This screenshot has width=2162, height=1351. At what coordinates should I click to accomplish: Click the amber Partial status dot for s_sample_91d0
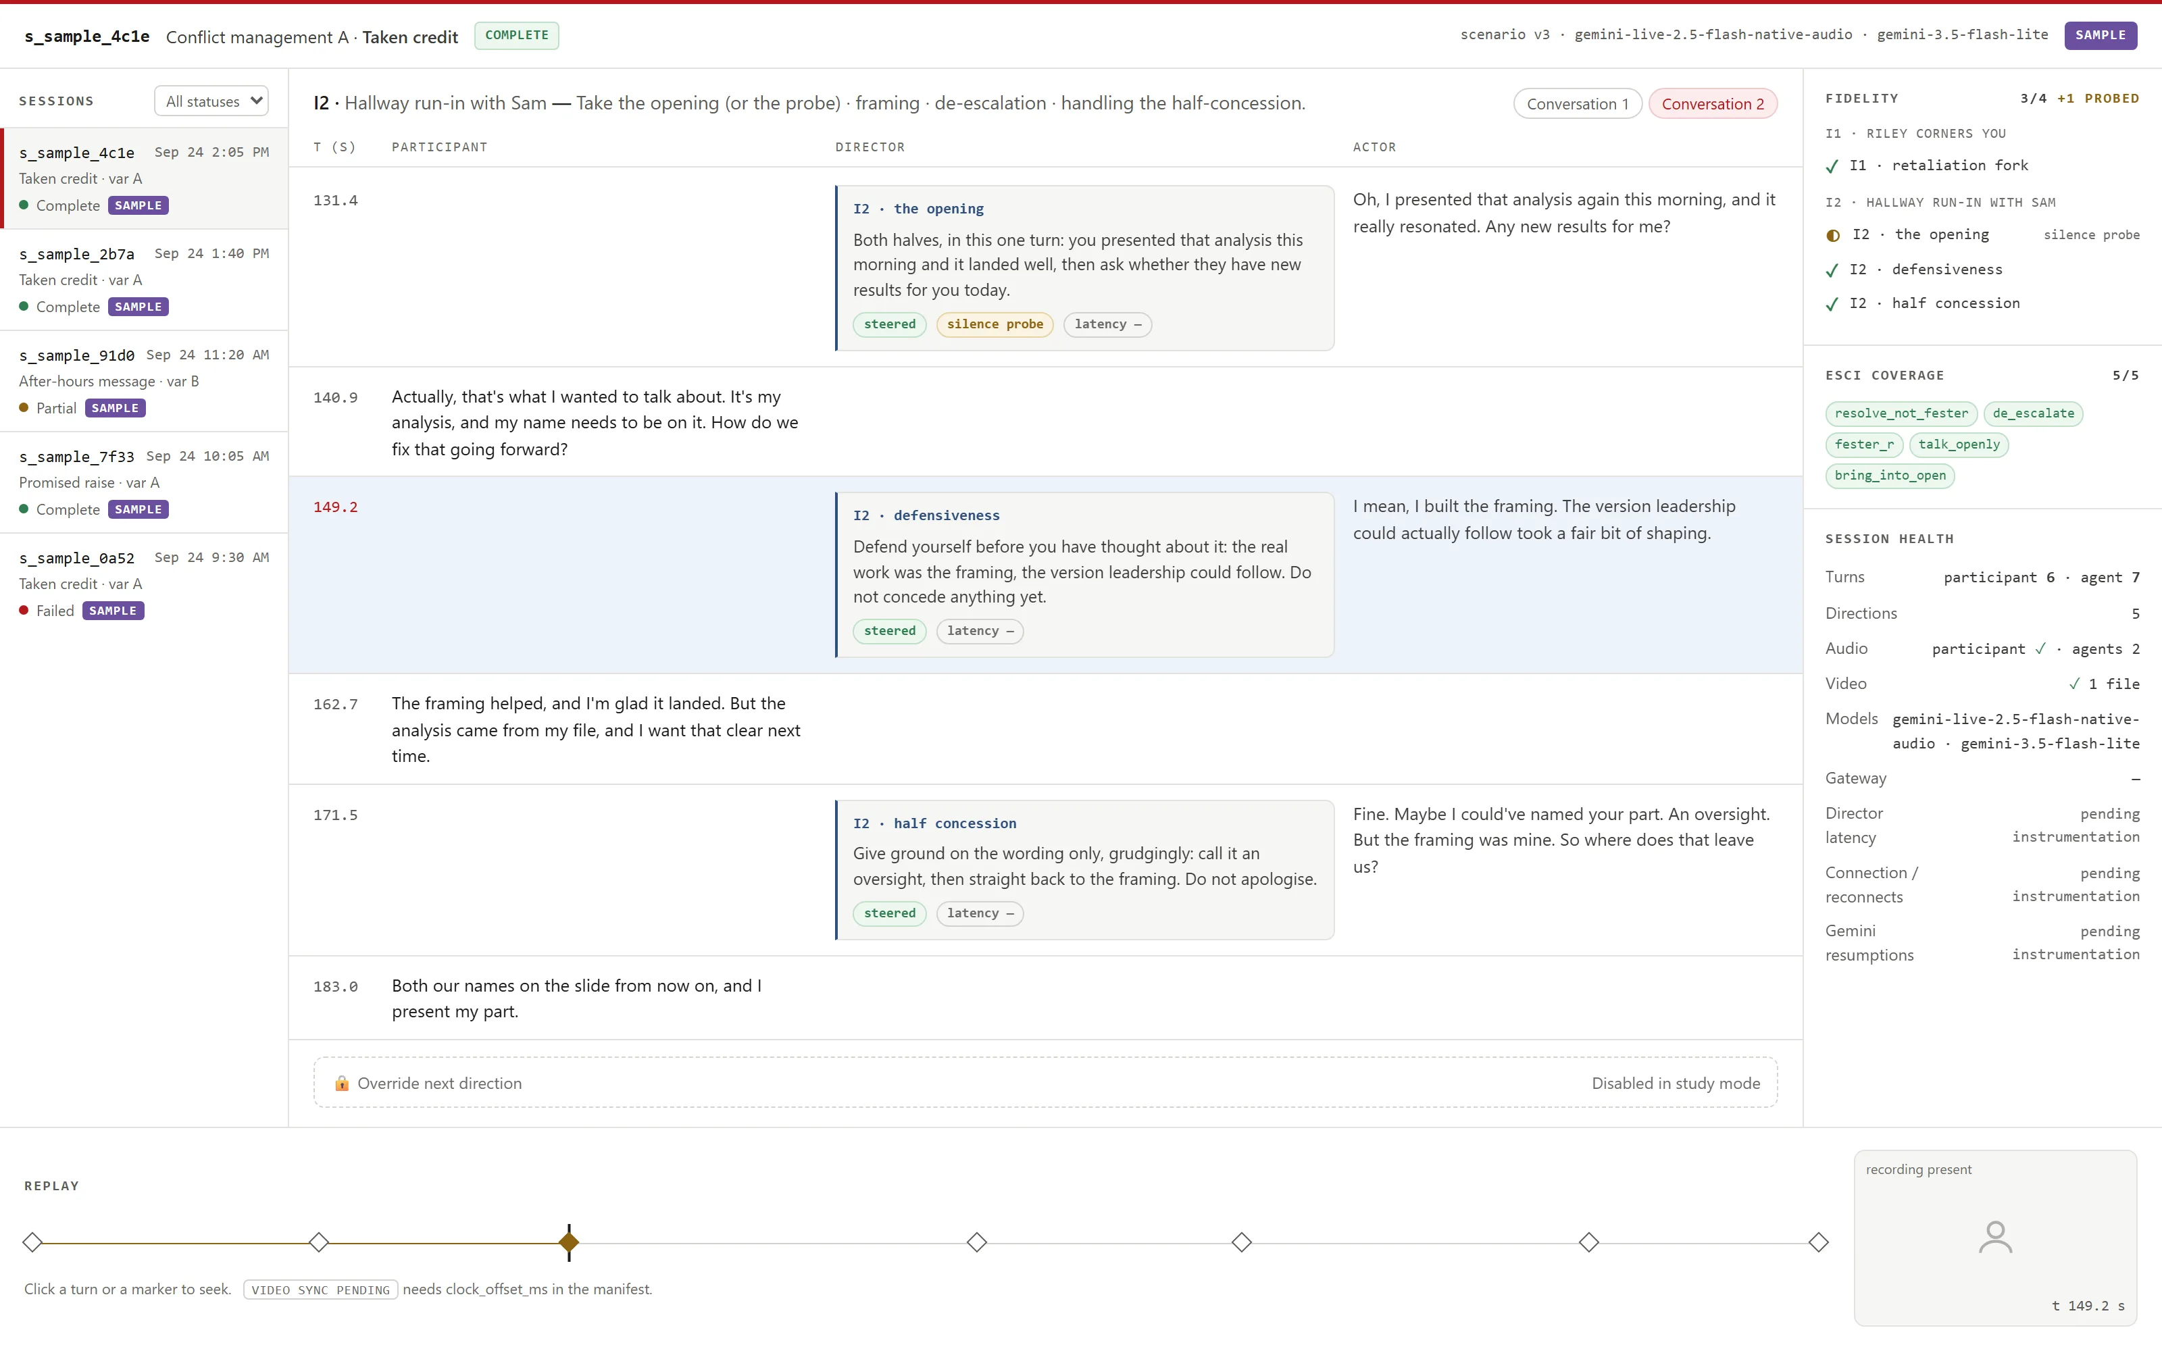click(24, 407)
